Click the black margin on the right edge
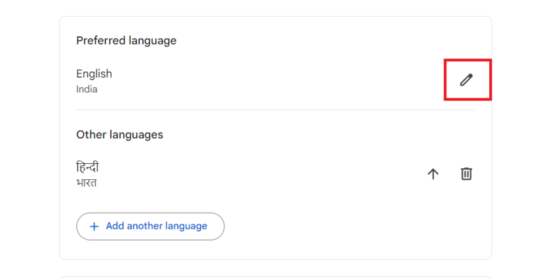Viewport: 559px width, 279px height. 556,139
